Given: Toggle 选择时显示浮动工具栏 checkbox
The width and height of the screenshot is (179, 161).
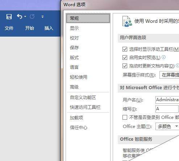Looking at the screenshot, I should coord(125,49).
